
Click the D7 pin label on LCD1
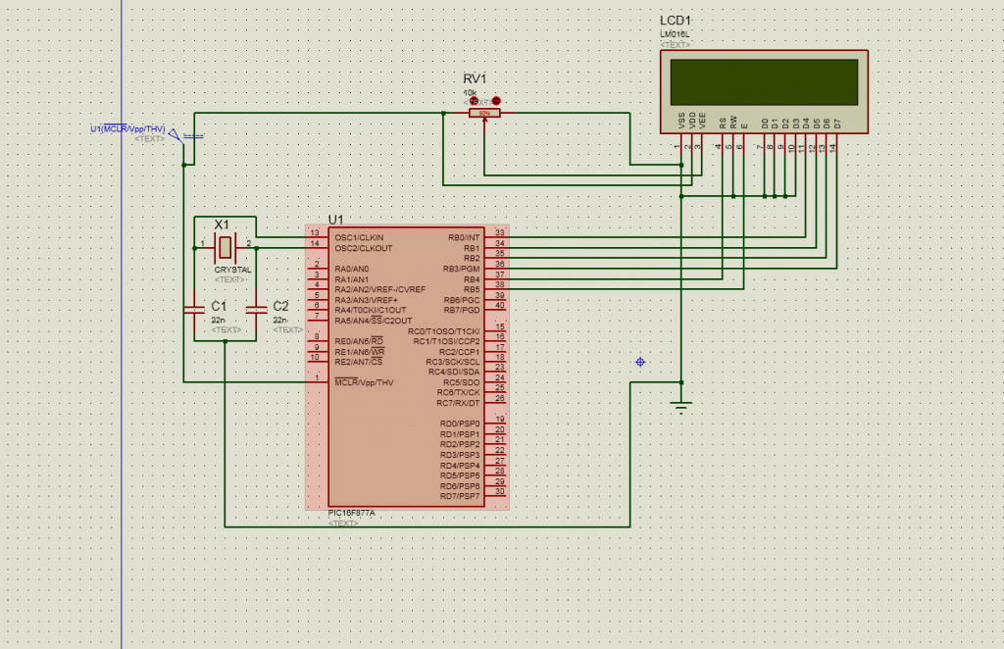[837, 123]
